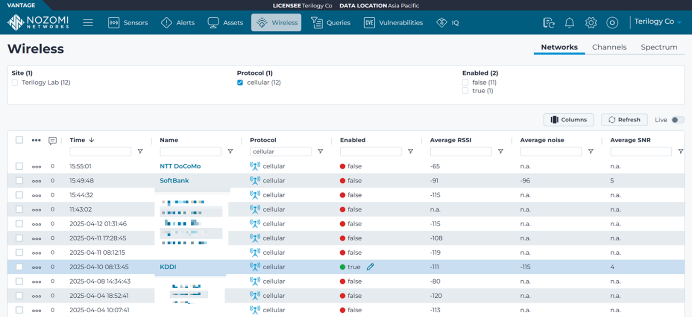Open the Wireless section
This screenshot has width=692, height=317.
(x=276, y=23)
